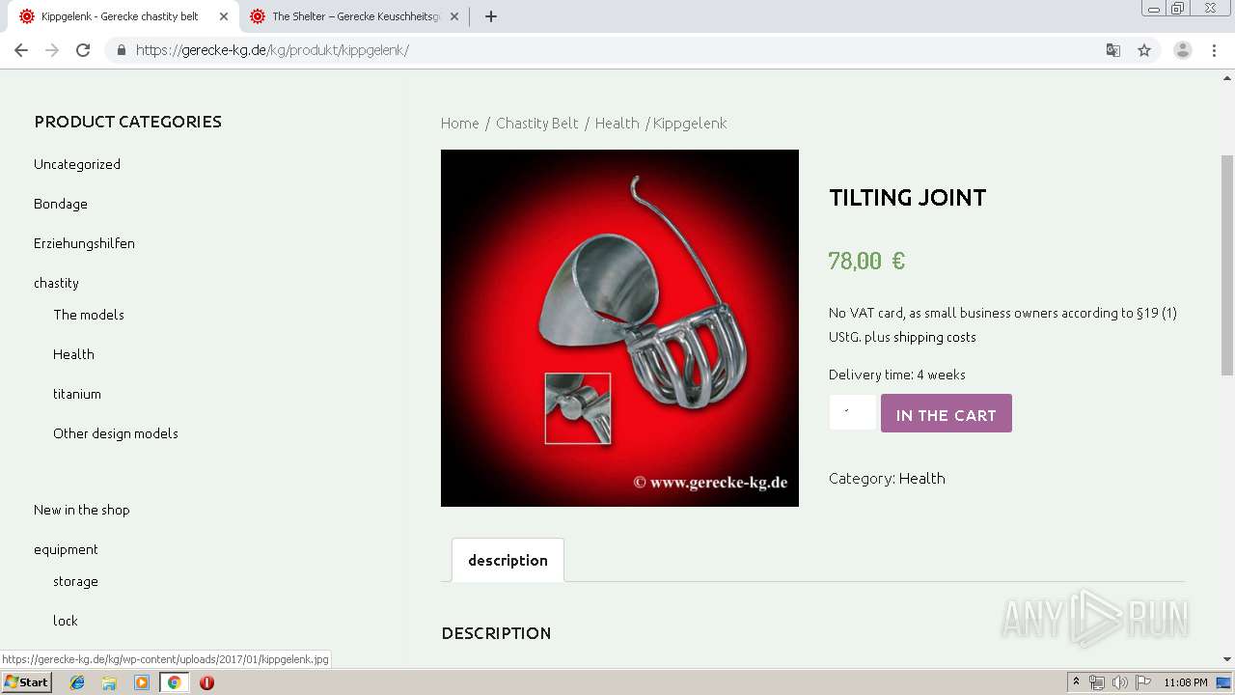Show hidden tray icons arrow
The width and height of the screenshot is (1235, 695).
1076,682
